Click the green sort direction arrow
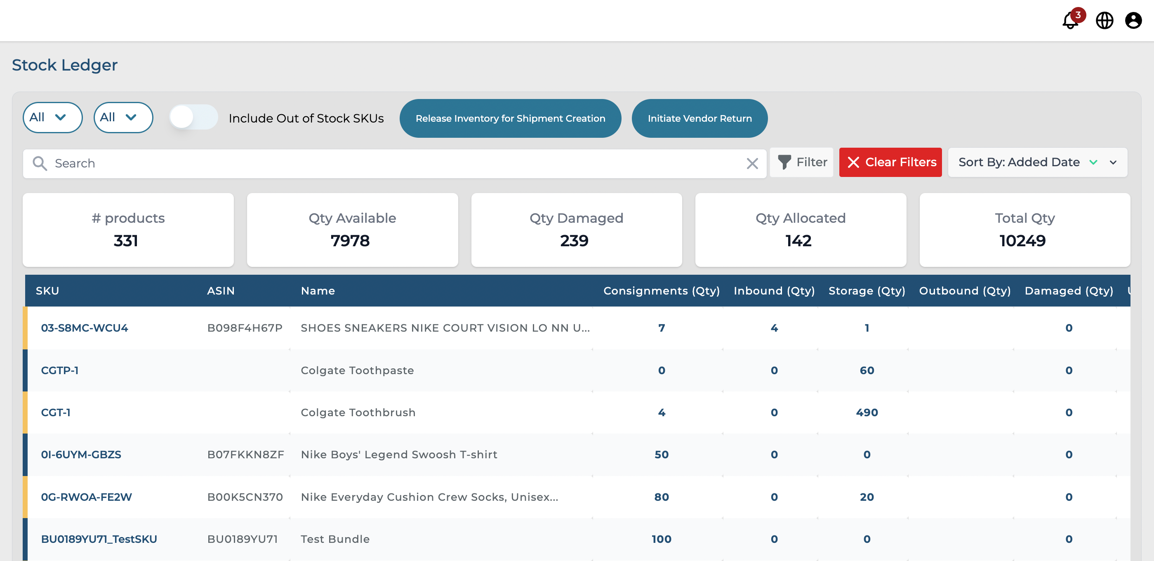Image resolution: width=1154 pixels, height=561 pixels. (x=1093, y=162)
